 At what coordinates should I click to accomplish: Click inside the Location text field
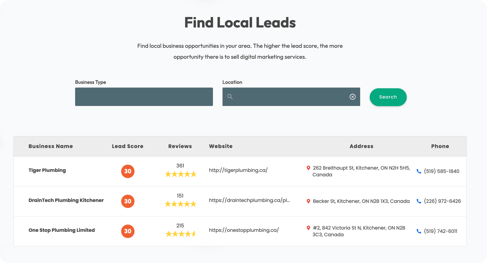[289, 97]
